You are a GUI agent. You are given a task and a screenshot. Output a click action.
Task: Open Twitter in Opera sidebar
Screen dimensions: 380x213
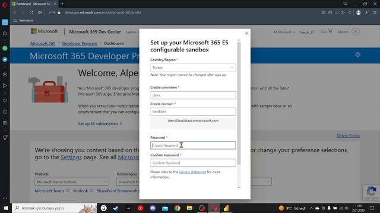pos(5,59)
